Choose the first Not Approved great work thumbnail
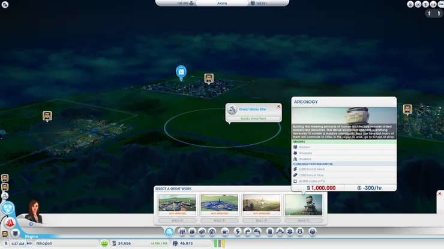The width and height of the screenshot is (444, 249). coord(177,204)
